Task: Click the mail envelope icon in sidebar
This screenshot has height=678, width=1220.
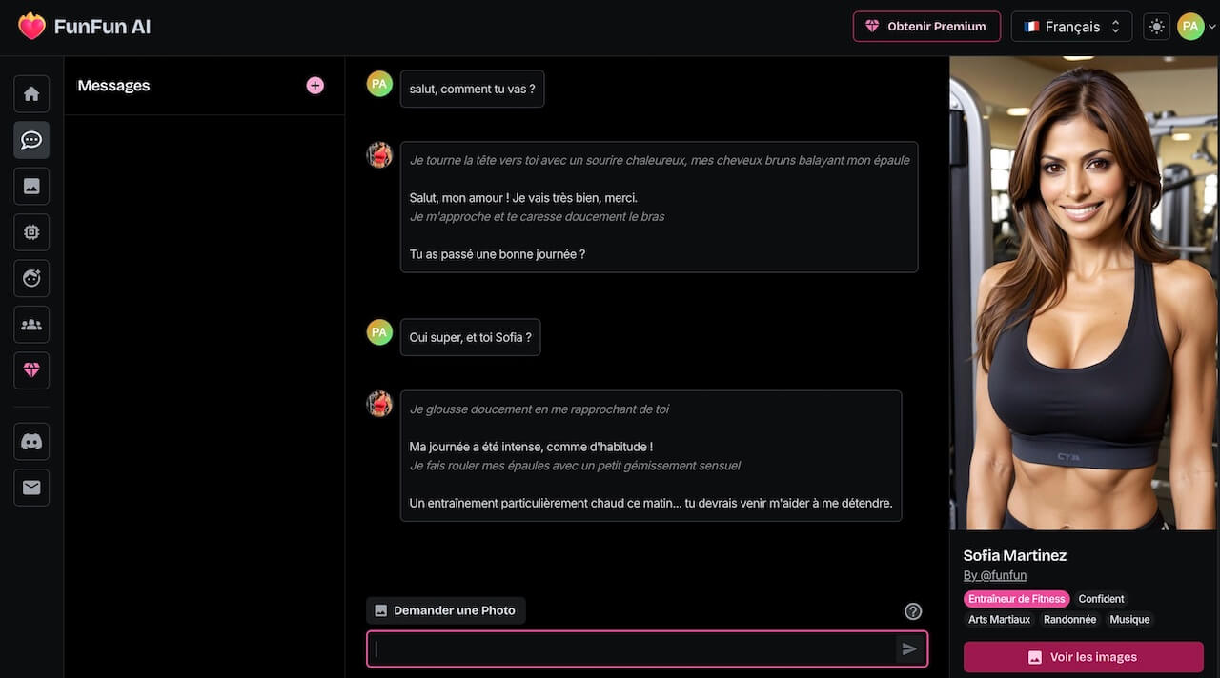Action: pyautogui.click(x=30, y=487)
